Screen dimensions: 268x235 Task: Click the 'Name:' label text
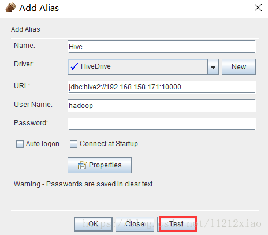(x=24, y=46)
